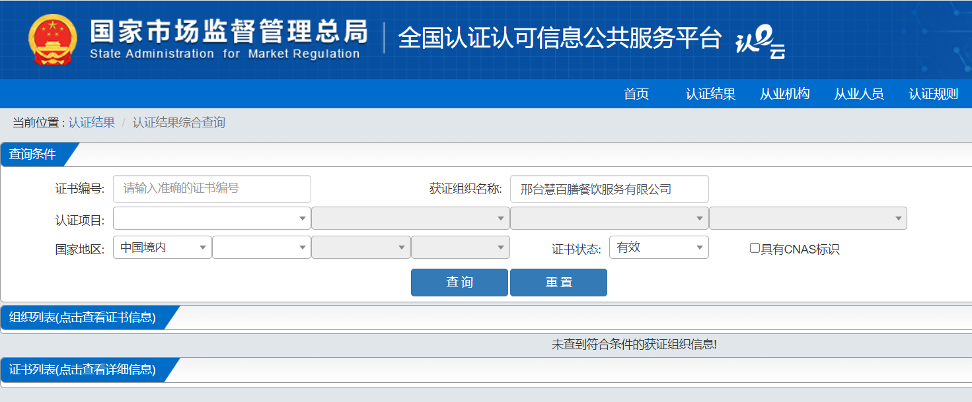Open the 证书状态 dropdown showing 有效
Image resolution: width=972 pixels, height=402 pixels.
tap(659, 248)
